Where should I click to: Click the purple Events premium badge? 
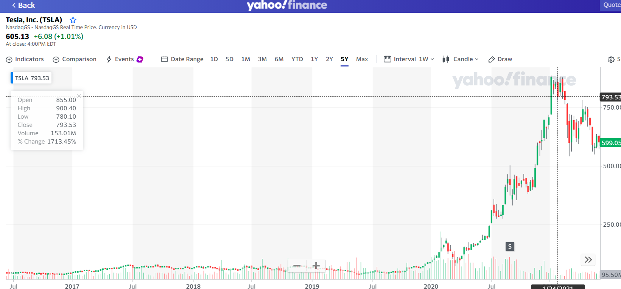140,59
